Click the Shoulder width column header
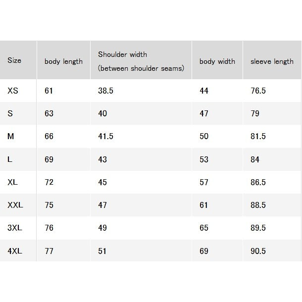Screen dimensions: 302x302 (x=141, y=61)
